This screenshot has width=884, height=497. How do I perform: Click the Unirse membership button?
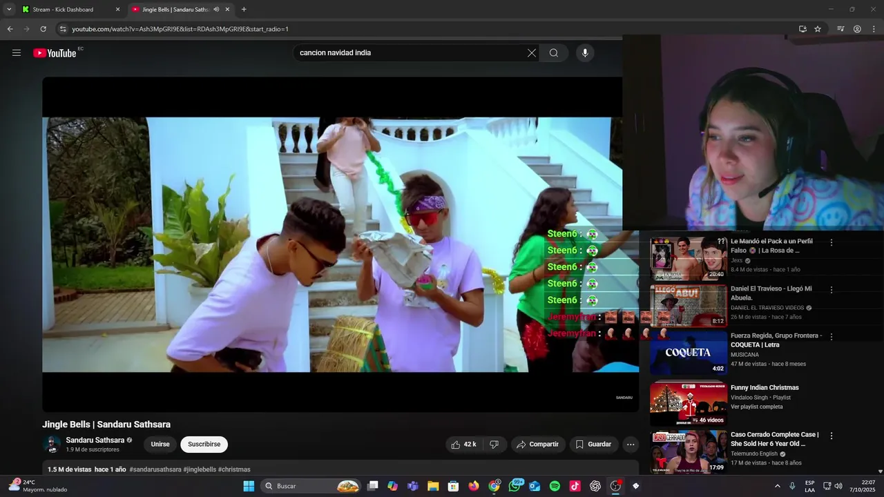[160, 445]
